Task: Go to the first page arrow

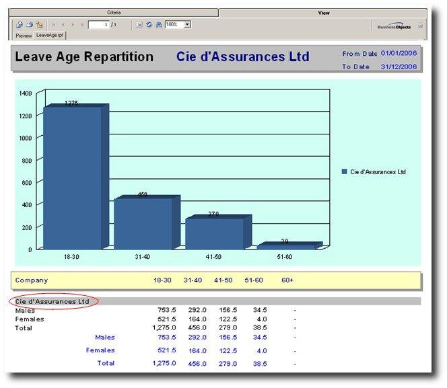Action: coord(54,25)
